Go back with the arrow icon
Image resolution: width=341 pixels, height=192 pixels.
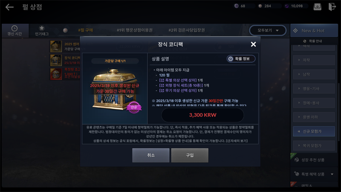point(9,7)
